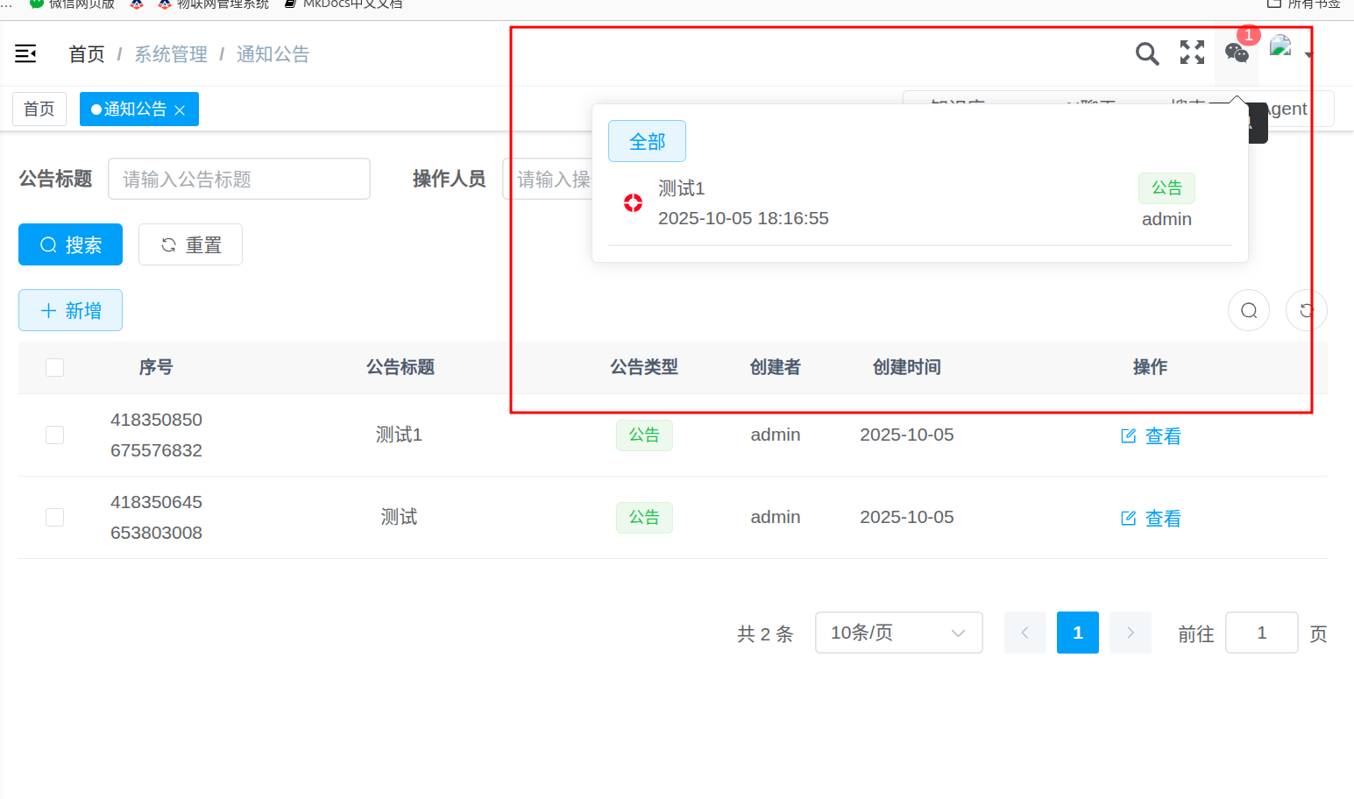This screenshot has width=1354, height=799.
Task: Collapse sidebar using hamburger menu icon
Action: [x=25, y=54]
